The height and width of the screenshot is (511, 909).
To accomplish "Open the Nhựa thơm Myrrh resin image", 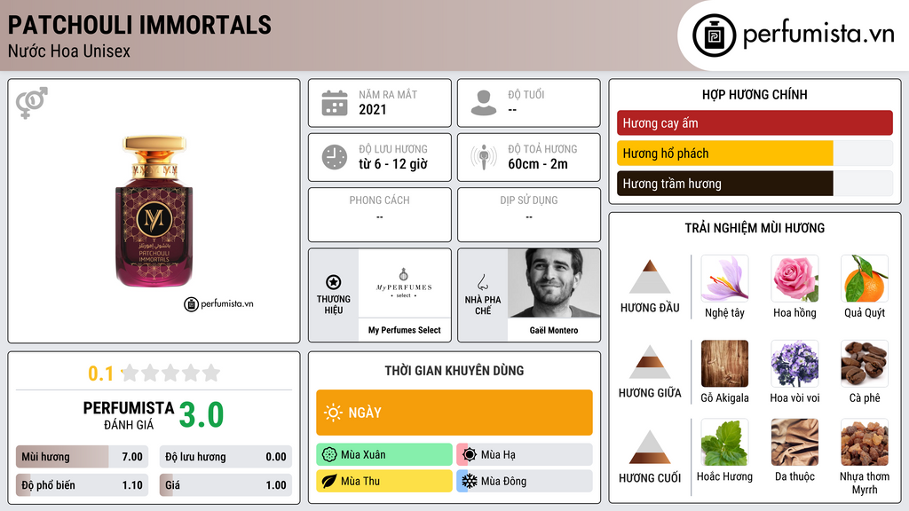I will [x=865, y=443].
